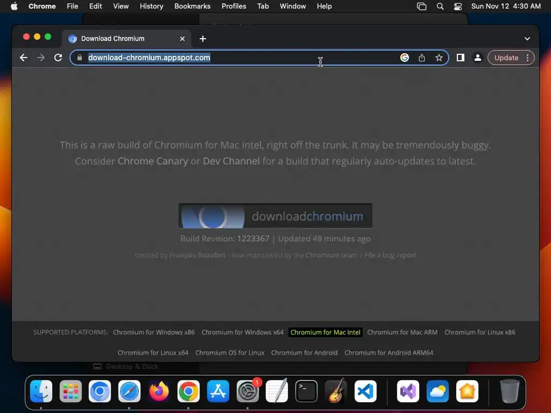Bookmark this page with the star icon
Viewport: 551px width, 413px height.
pyautogui.click(x=439, y=58)
